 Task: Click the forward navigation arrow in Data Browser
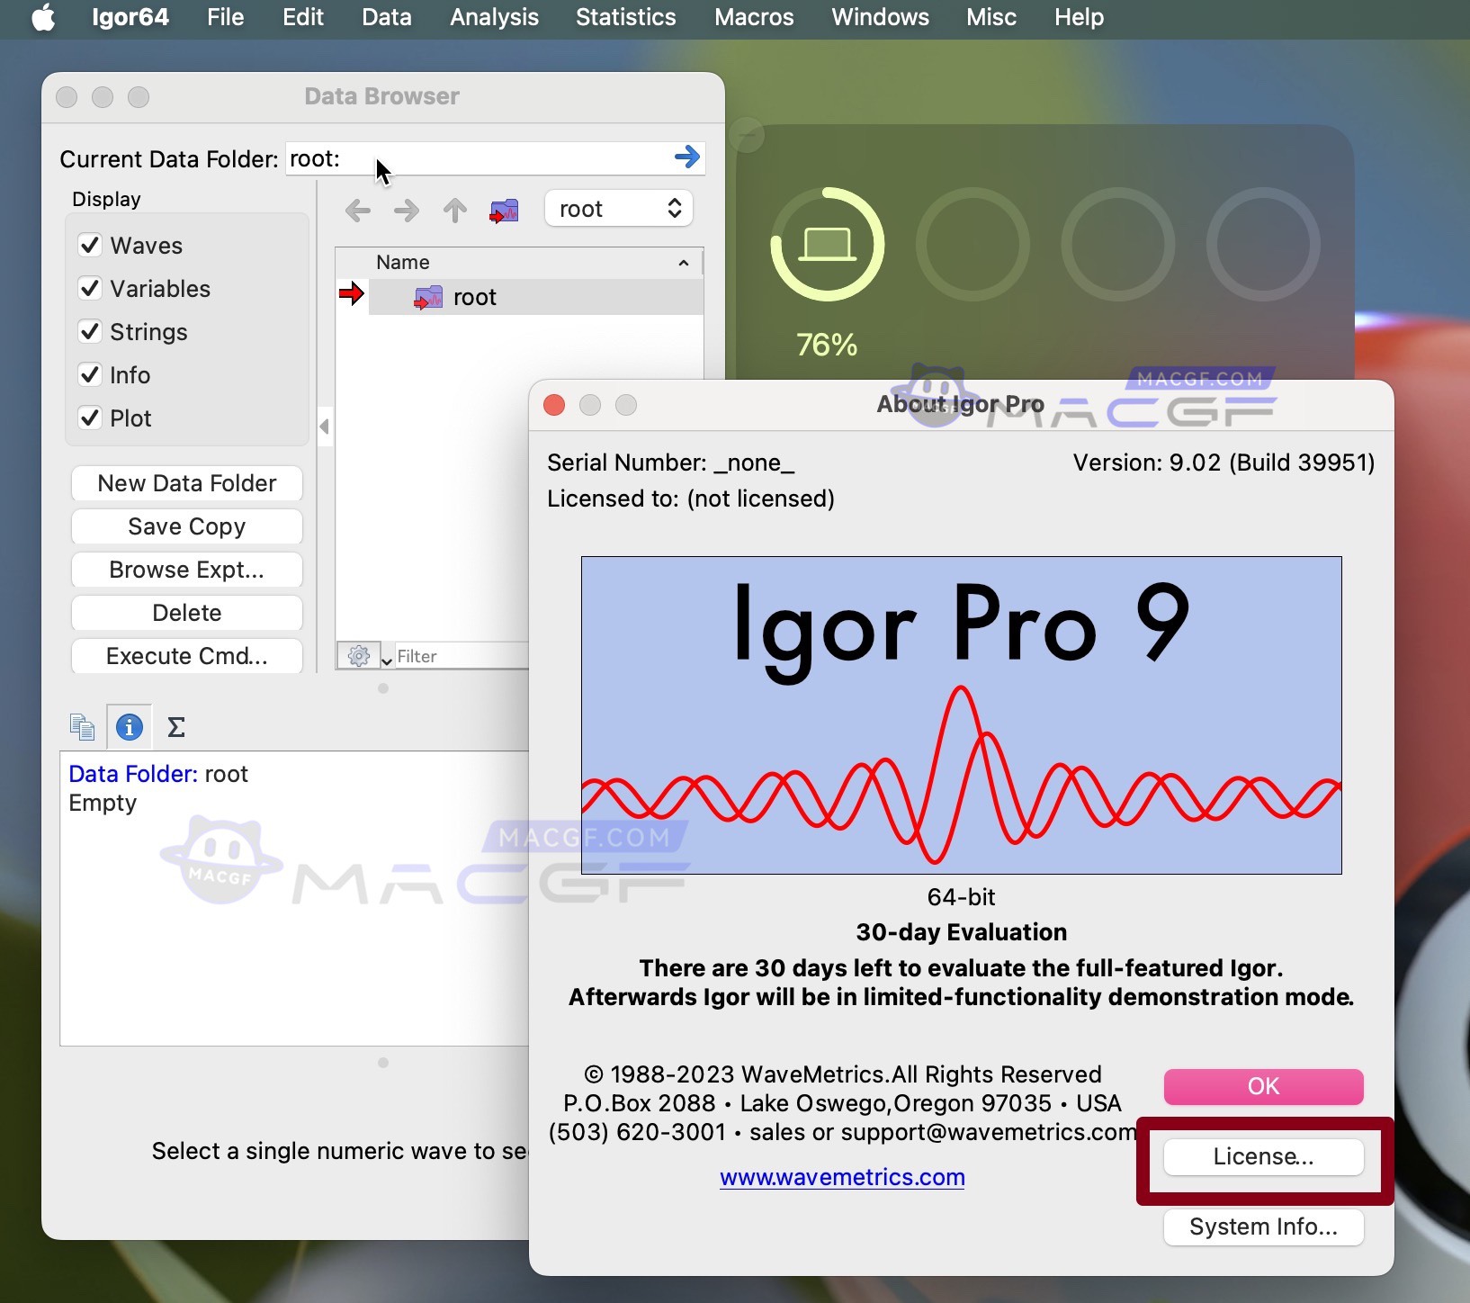pos(405,210)
